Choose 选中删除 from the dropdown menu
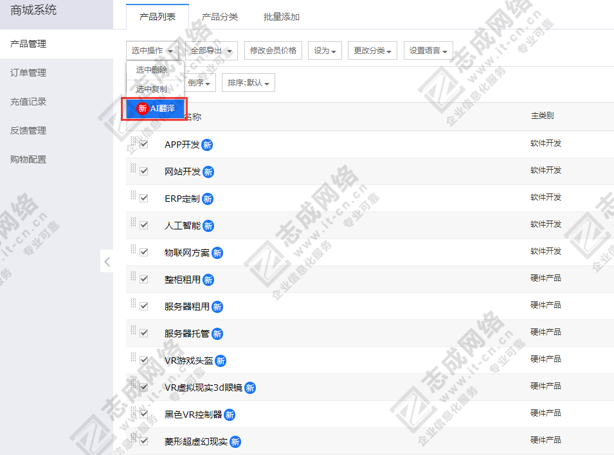 click(x=155, y=70)
